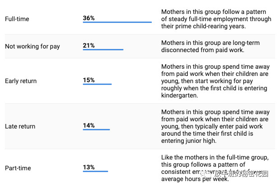Select the blue bar under 15%

pos(97,84)
